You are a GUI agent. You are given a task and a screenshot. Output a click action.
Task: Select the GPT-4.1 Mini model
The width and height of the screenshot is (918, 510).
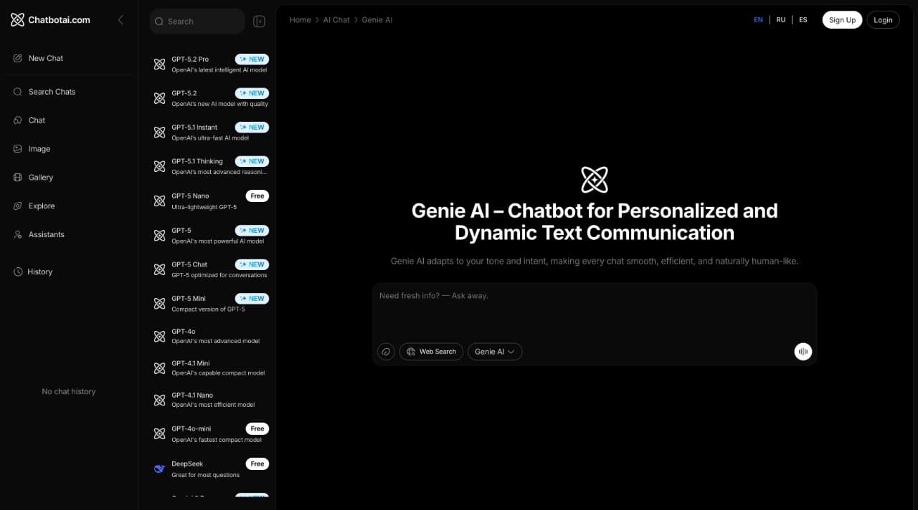click(x=211, y=368)
